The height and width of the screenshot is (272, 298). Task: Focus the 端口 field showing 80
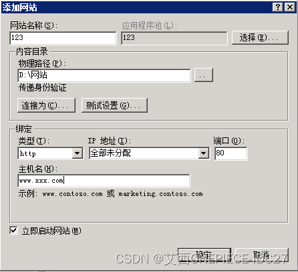(231, 153)
